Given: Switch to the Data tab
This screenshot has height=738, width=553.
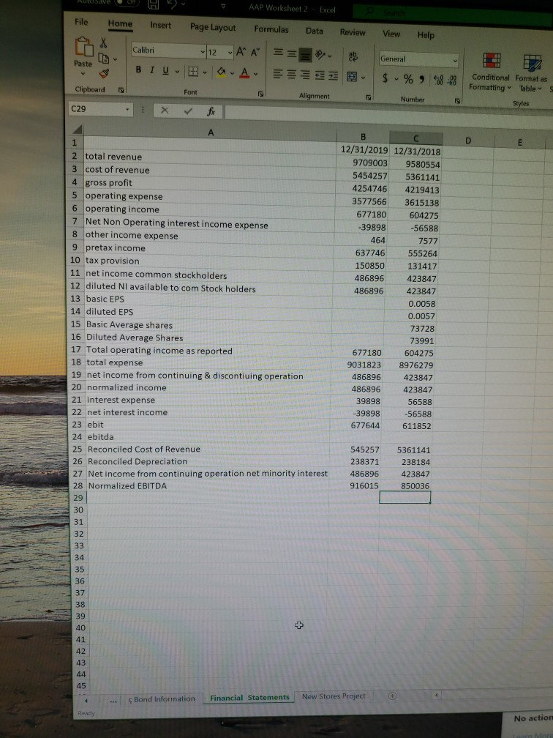Looking at the screenshot, I should click(x=314, y=31).
